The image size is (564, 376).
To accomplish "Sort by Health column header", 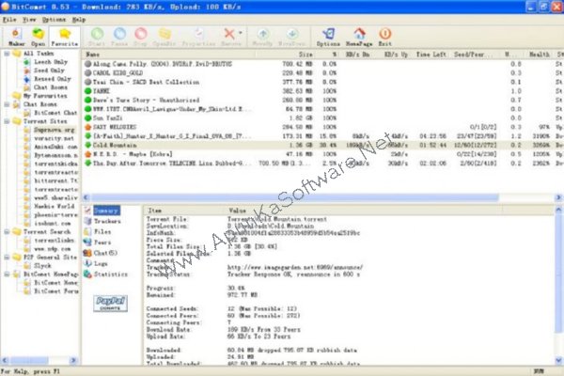I will (x=539, y=55).
